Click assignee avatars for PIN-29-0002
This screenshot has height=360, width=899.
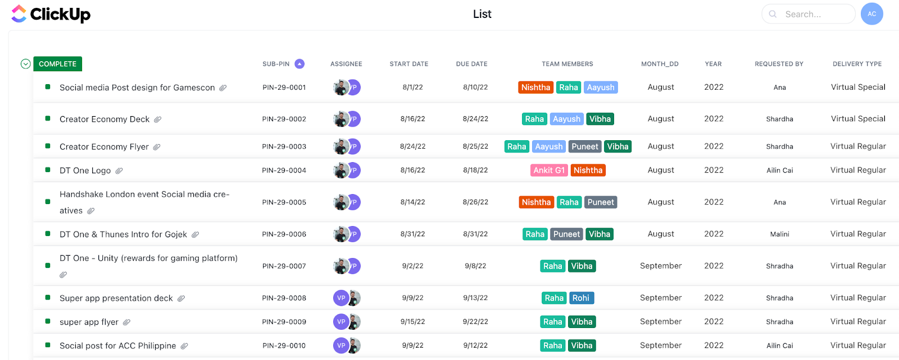[347, 119]
